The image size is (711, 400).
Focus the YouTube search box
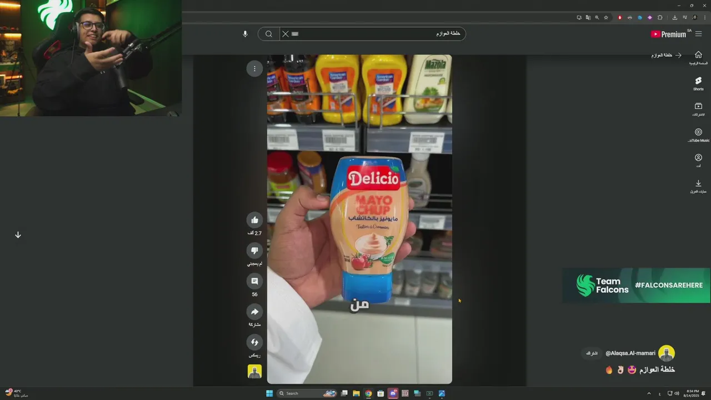(x=372, y=34)
